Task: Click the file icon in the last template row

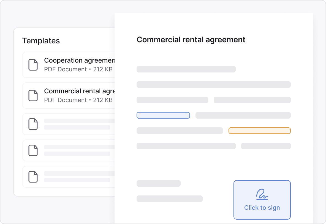Action: click(x=33, y=177)
